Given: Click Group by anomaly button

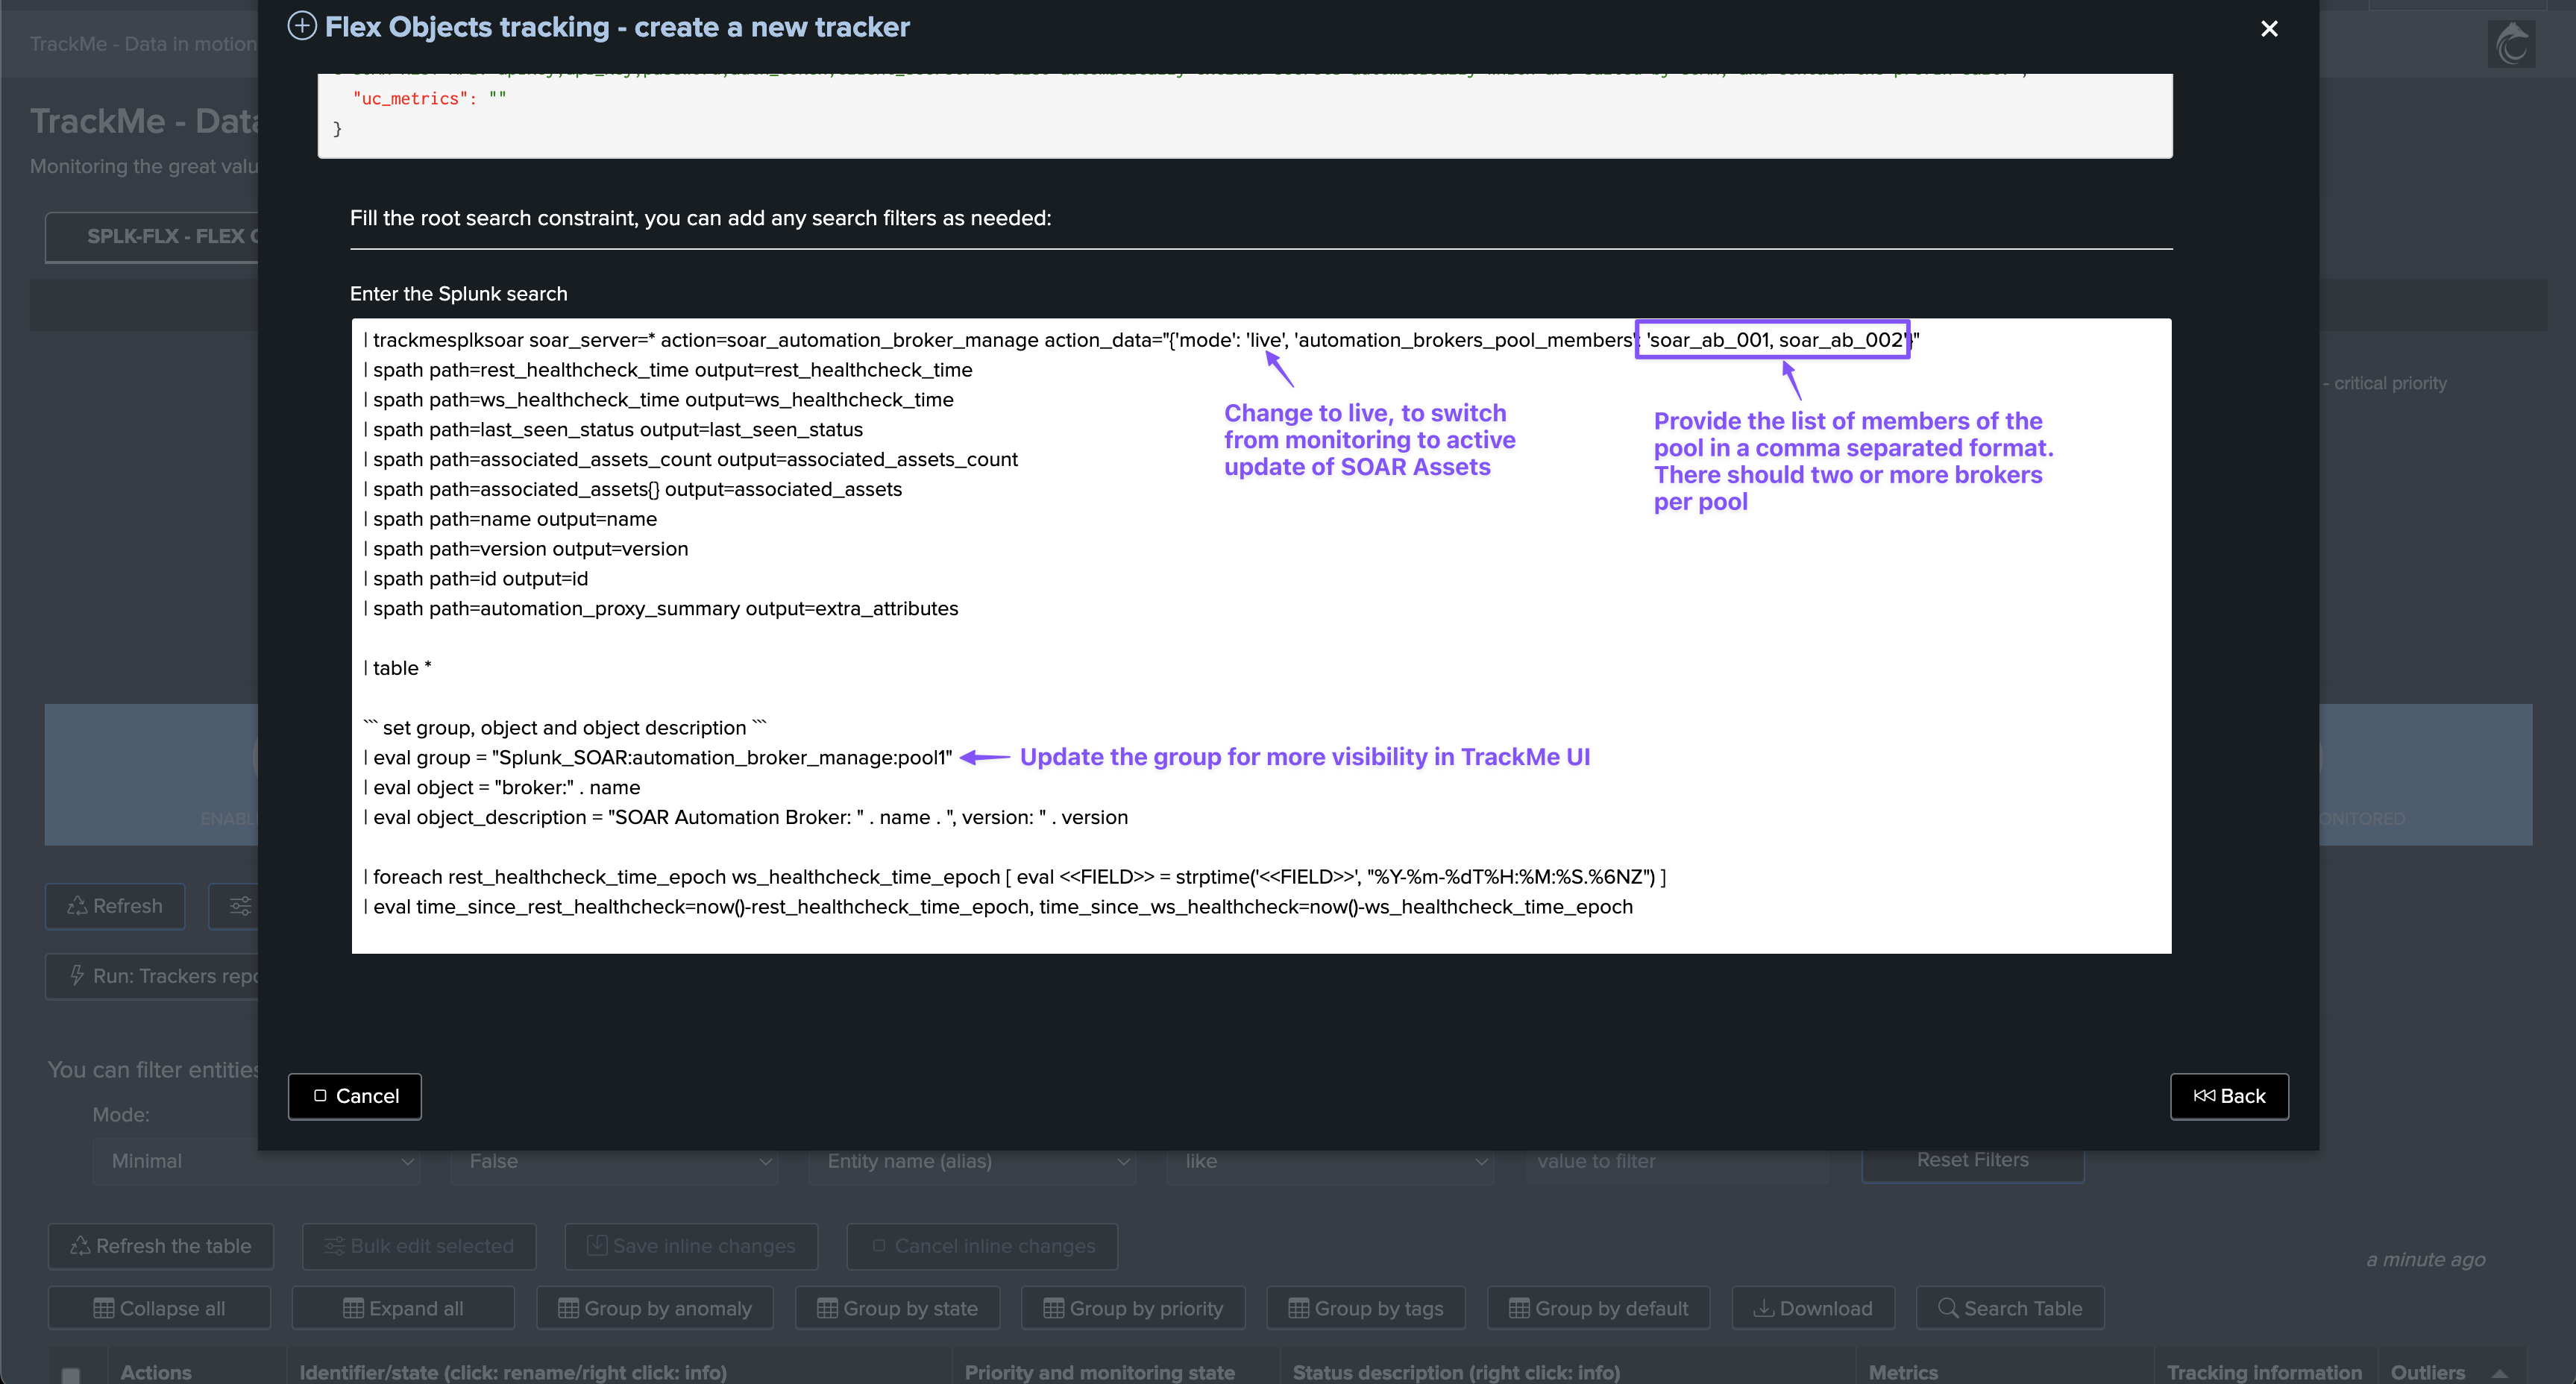Looking at the screenshot, I should point(655,1308).
